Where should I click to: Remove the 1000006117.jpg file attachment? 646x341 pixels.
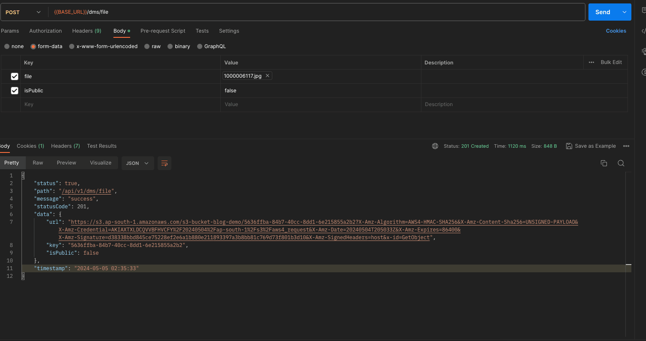coord(267,76)
